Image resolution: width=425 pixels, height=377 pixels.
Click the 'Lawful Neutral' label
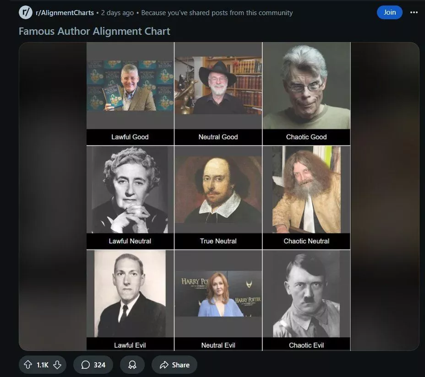point(130,241)
